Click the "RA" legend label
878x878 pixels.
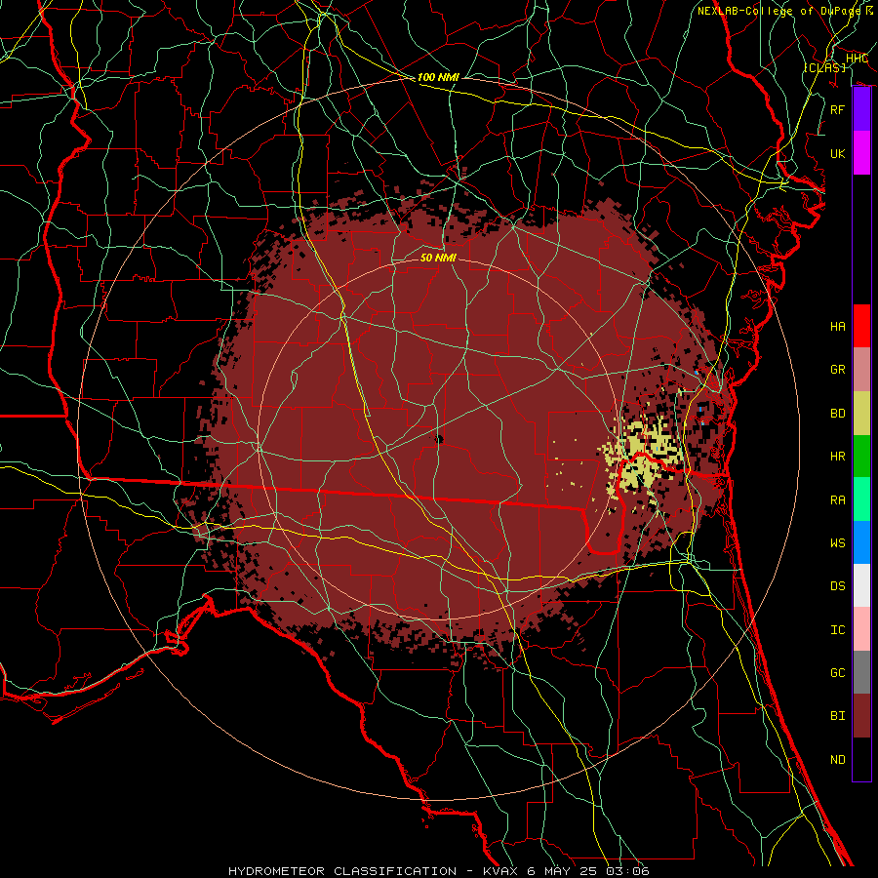coord(837,499)
